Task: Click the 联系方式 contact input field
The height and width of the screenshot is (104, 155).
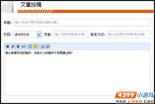Action: tap(129, 34)
